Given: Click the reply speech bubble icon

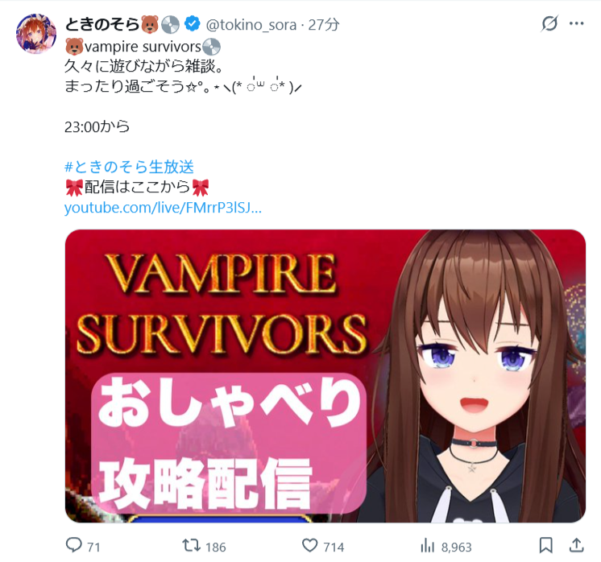Looking at the screenshot, I should (x=74, y=546).
